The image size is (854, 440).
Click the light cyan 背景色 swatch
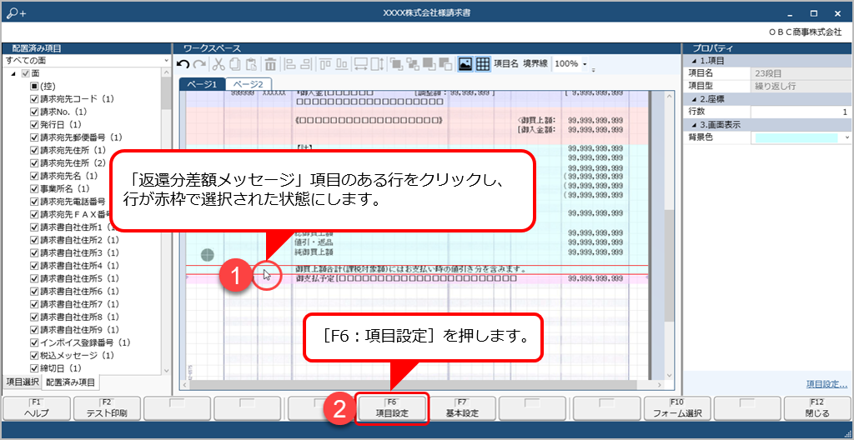(x=796, y=137)
